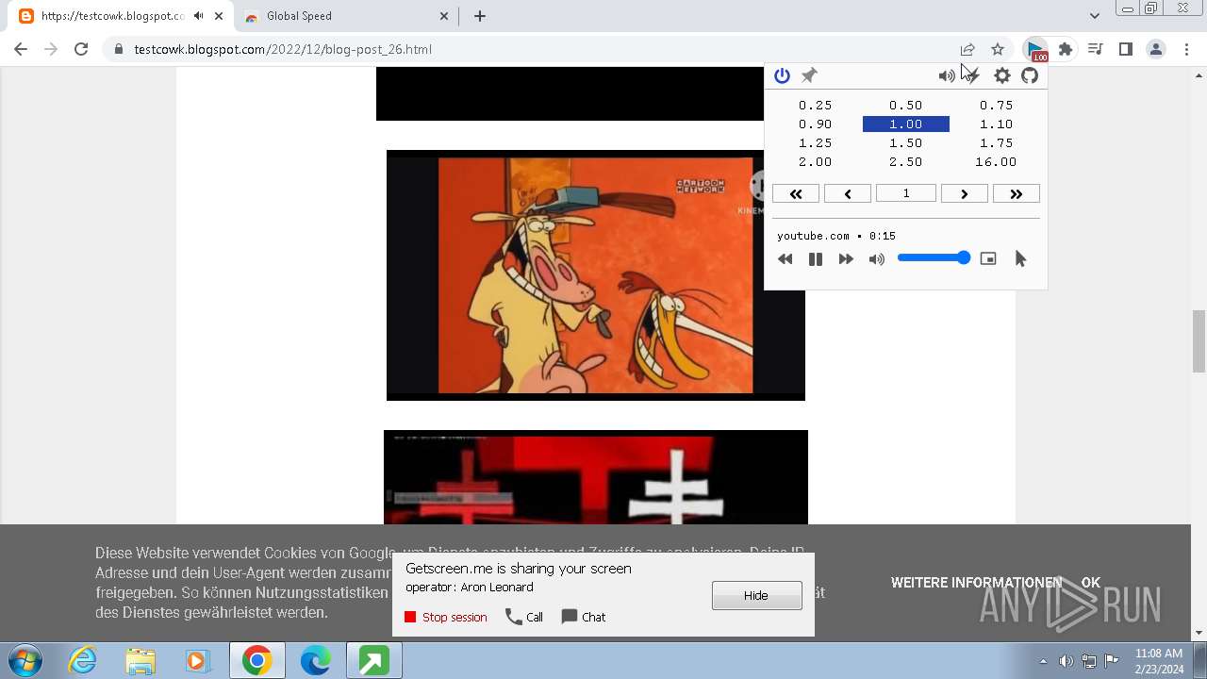This screenshot has width=1207, height=679.
Task: Select the highlighted 1.00 speed preset
Action: [x=906, y=124]
